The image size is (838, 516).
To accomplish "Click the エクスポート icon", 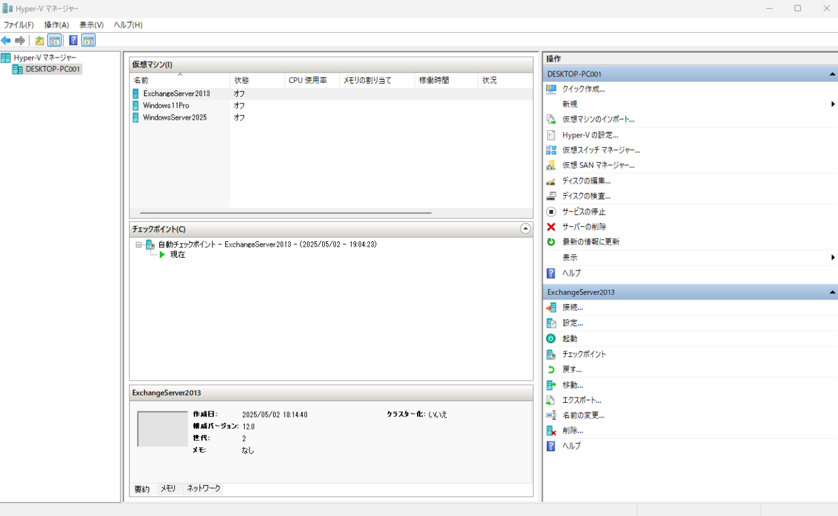I will (x=551, y=400).
